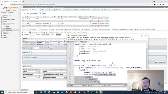This screenshot has width=168, height=94.
Task: Collapse the phone_book database node
Action: [x=1, y=25]
